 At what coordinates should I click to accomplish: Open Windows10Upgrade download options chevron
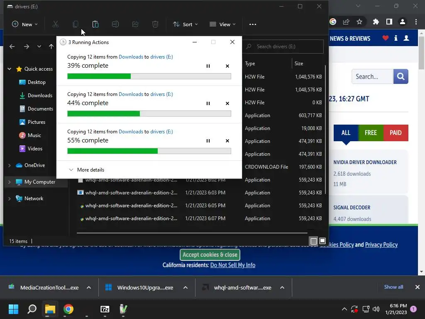186,287
